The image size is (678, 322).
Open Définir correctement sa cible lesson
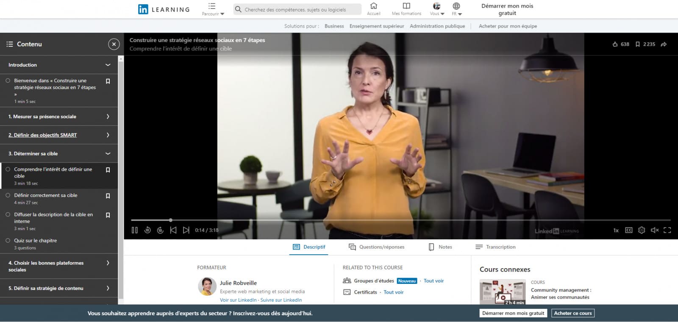pyautogui.click(x=59, y=199)
